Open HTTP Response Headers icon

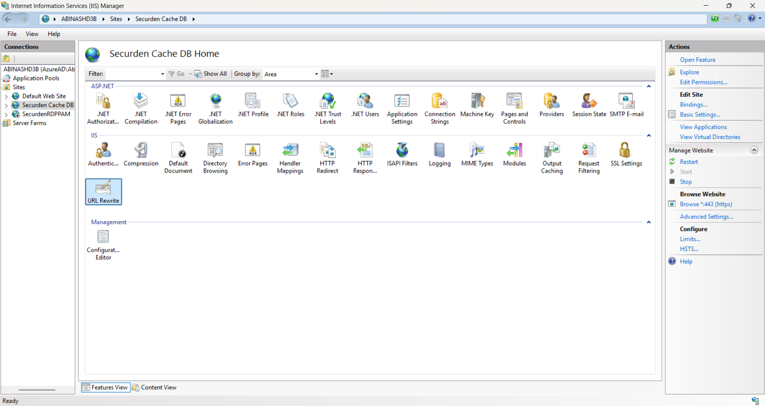[x=365, y=158]
